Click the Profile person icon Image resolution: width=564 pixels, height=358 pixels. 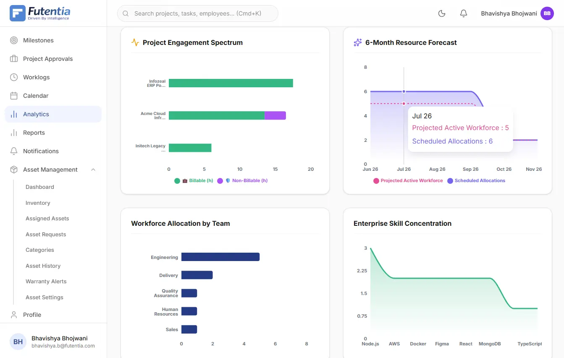(14, 315)
